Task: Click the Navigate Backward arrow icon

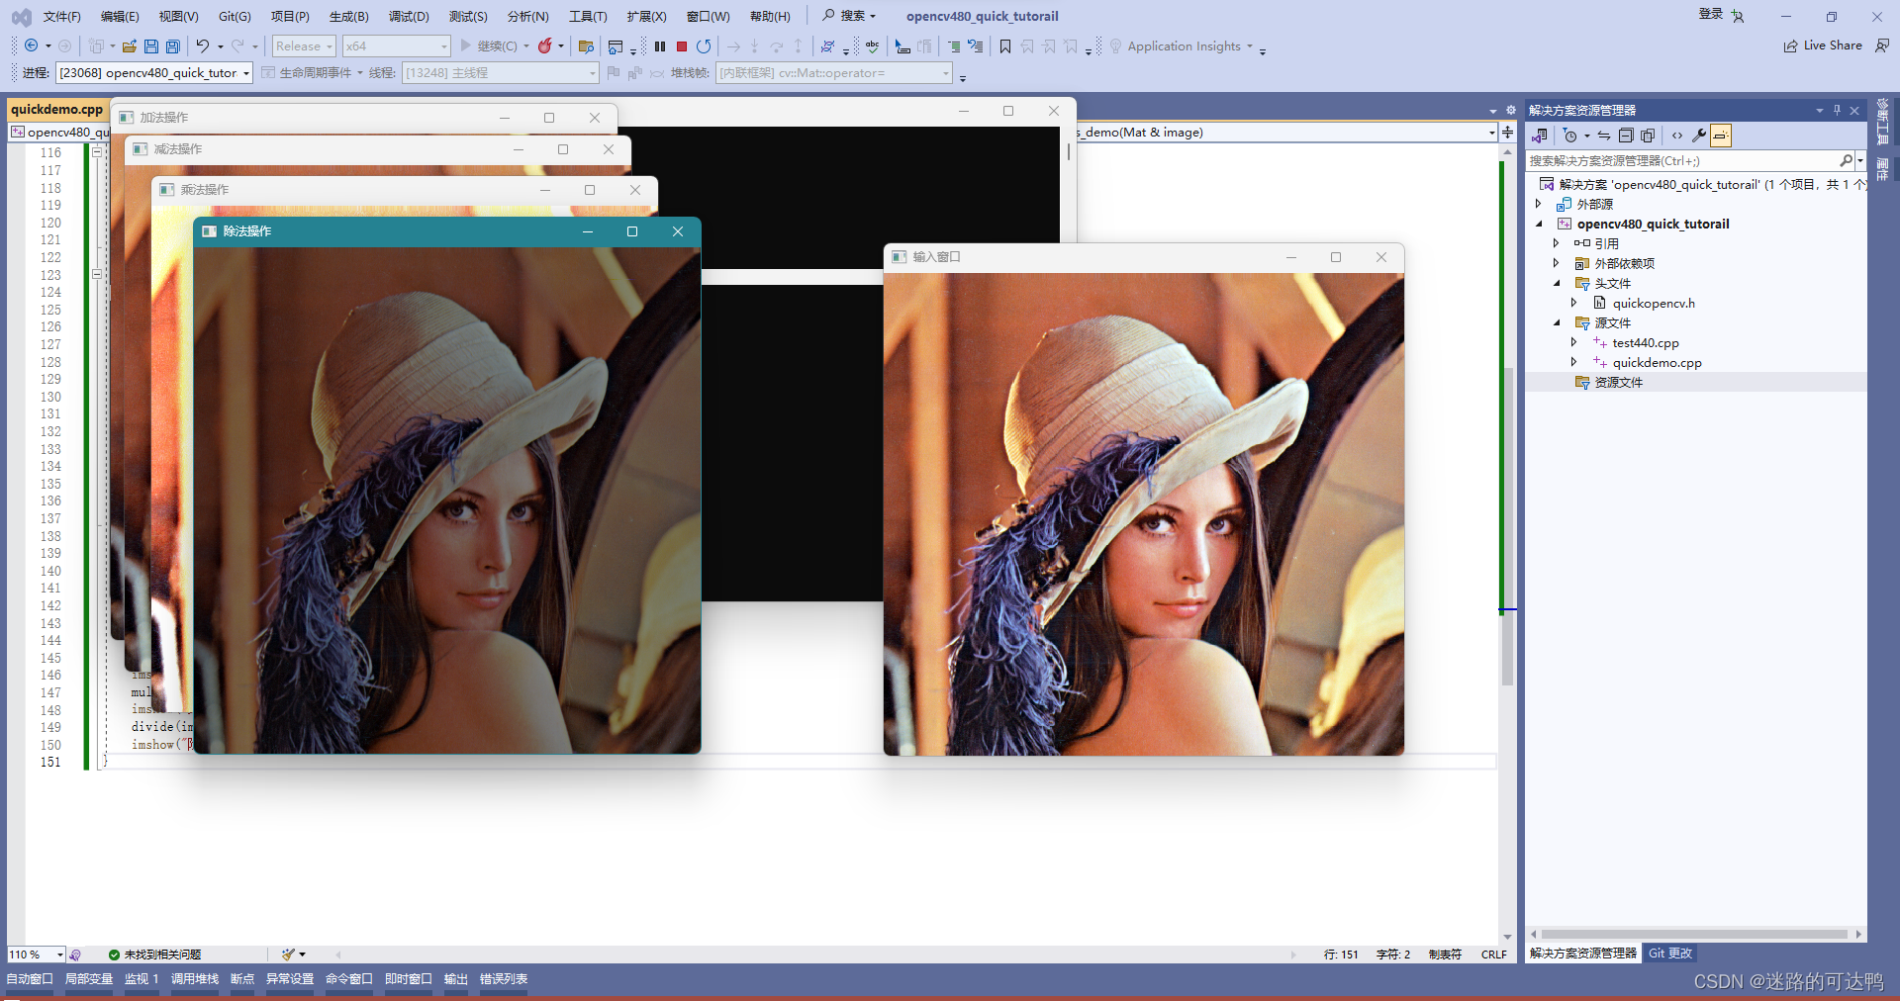Action: click(31, 45)
